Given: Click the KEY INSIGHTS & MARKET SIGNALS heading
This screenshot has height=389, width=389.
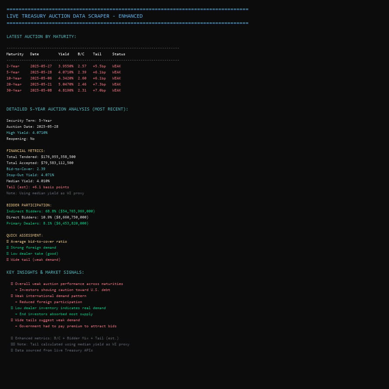Looking at the screenshot, I should point(45,272).
